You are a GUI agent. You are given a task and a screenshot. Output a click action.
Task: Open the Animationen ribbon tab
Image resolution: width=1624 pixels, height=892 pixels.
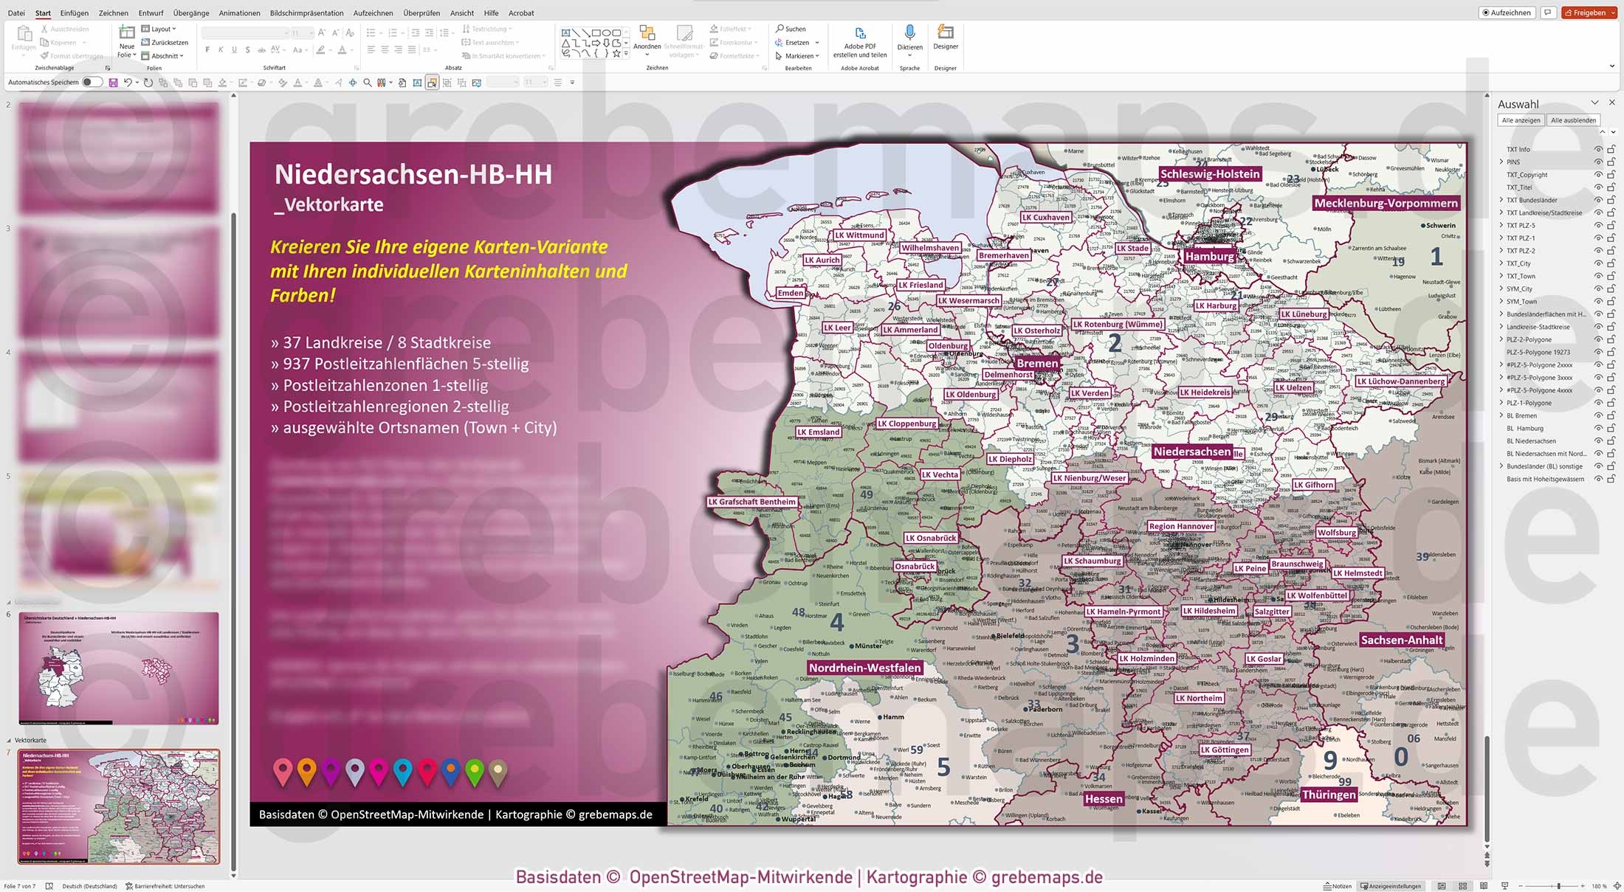[x=238, y=13]
